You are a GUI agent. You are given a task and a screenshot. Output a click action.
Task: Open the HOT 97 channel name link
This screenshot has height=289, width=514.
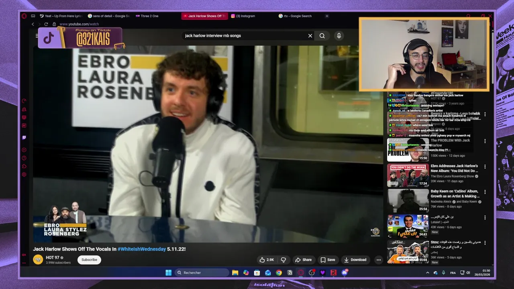53,258
